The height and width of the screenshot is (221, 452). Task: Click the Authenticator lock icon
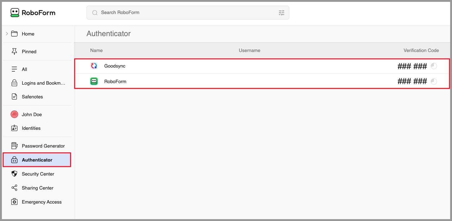[x=14, y=160]
